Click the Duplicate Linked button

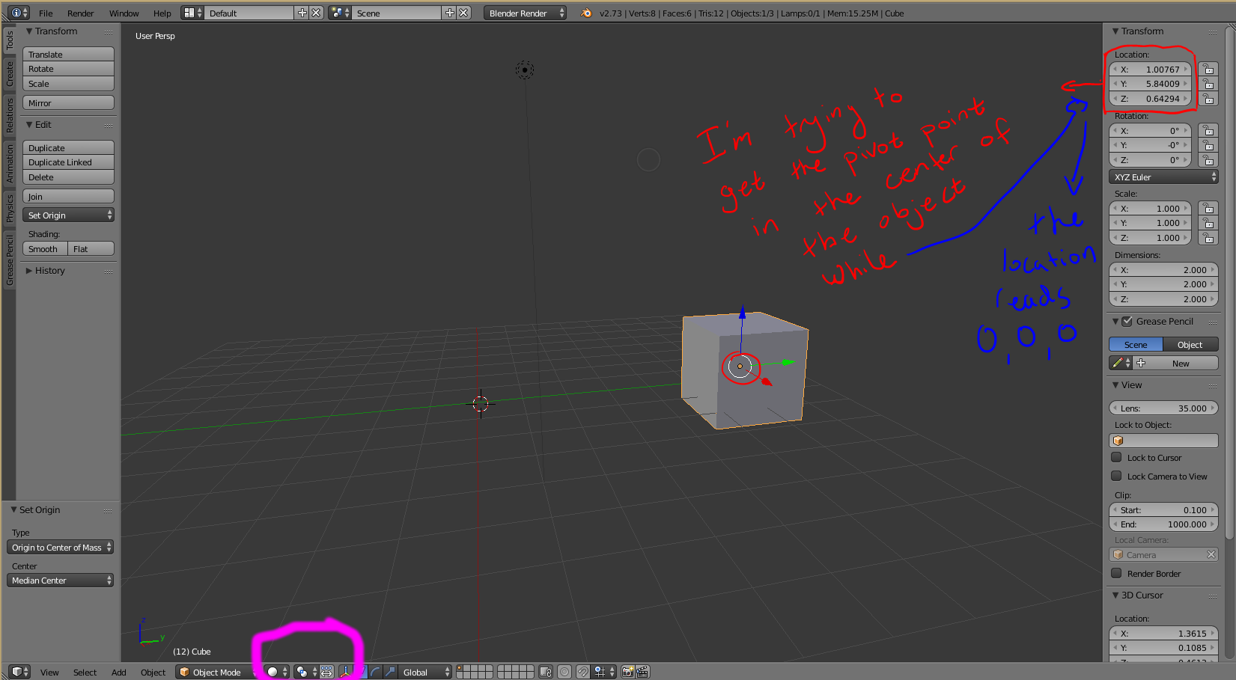[x=68, y=162]
